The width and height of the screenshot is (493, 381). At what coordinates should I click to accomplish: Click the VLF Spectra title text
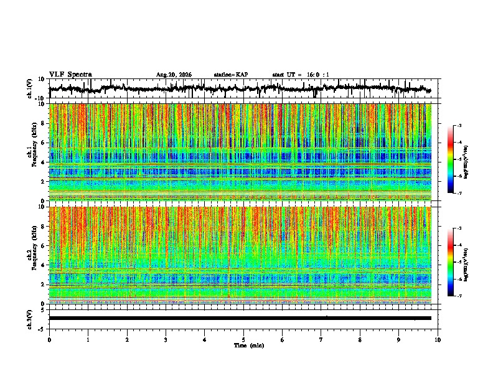pyautogui.click(x=70, y=75)
